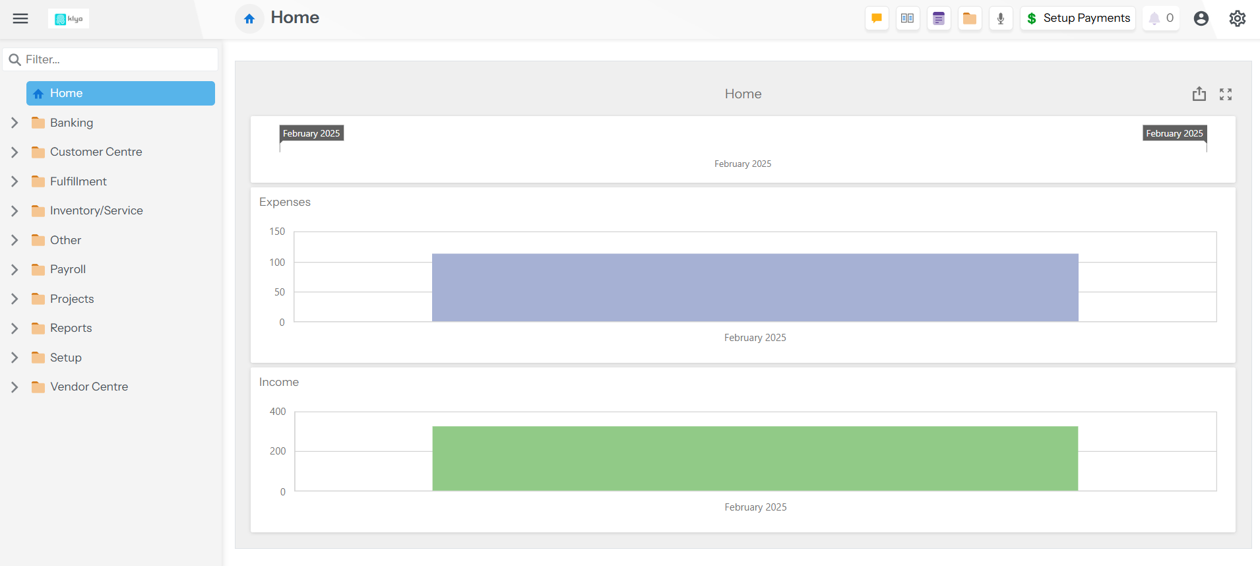The width and height of the screenshot is (1260, 566).
Task: Open the book reader icon in toolbar
Action: pos(908,18)
